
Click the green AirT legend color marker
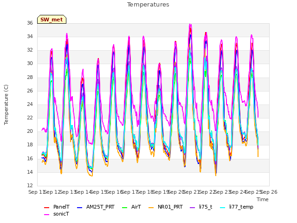tap(125, 208)
